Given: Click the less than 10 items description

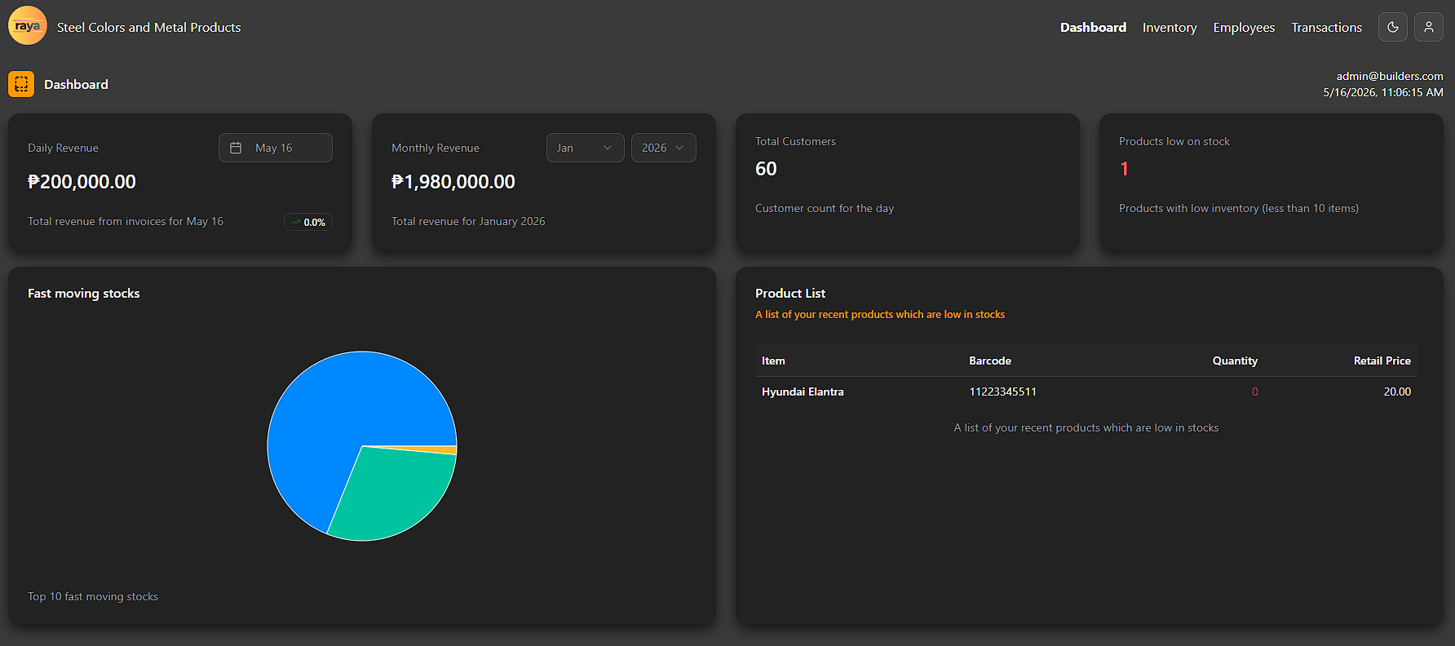Looking at the screenshot, I should [1239, 208].
